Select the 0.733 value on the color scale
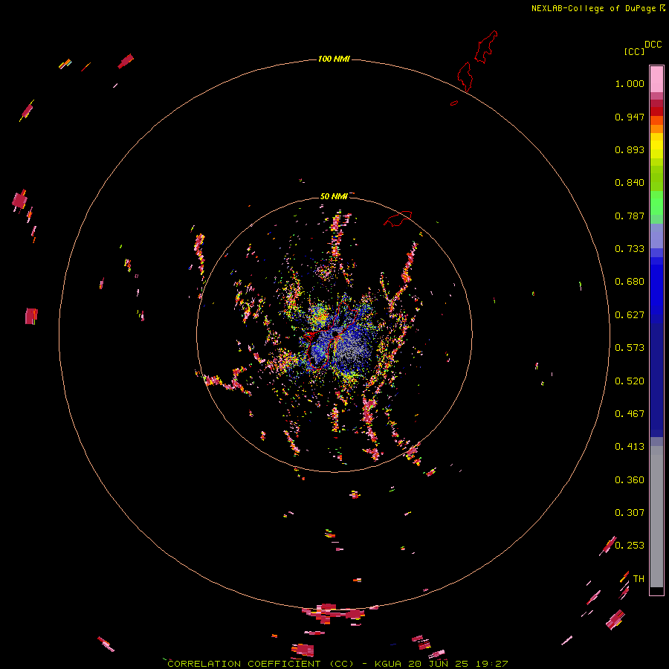This screenshot has height=669, width=669. [630, 249]
